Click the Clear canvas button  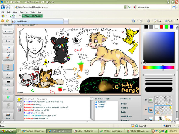click(8, 41)
